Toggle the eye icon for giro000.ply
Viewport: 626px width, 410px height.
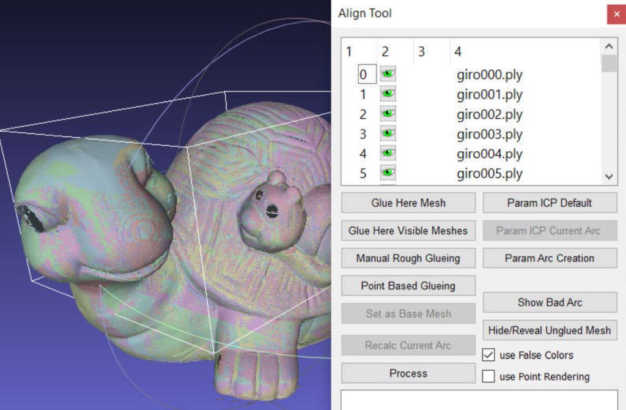point(388,75)
